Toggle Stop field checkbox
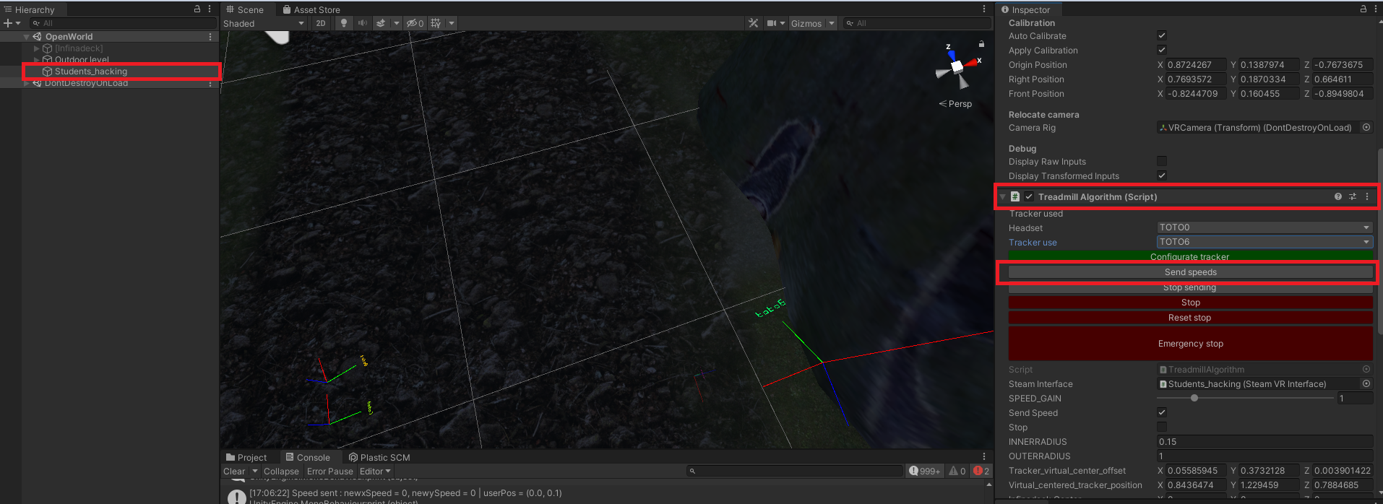 (x=1162, y=427)
